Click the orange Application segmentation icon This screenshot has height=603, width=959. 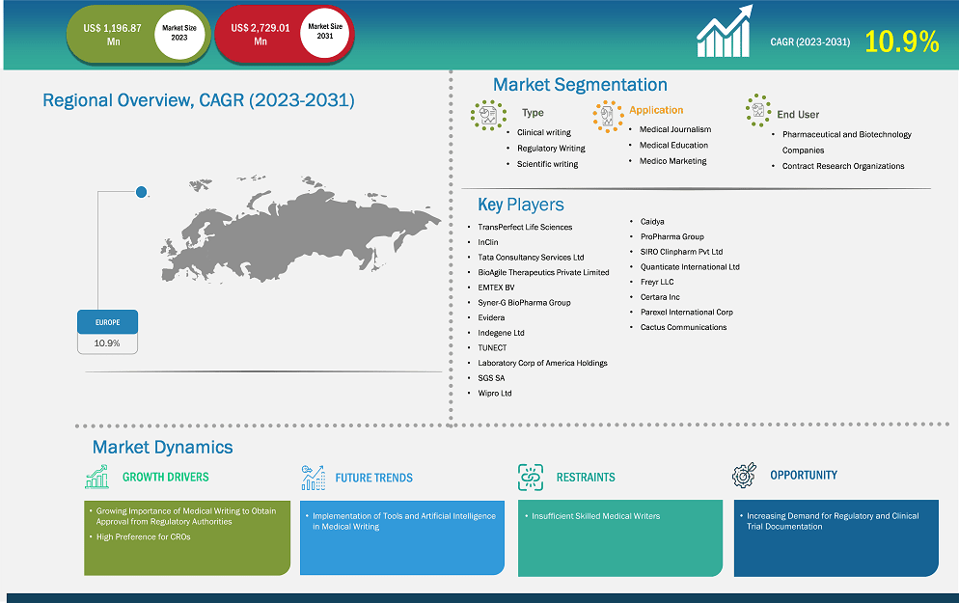[x=608, y=116]
